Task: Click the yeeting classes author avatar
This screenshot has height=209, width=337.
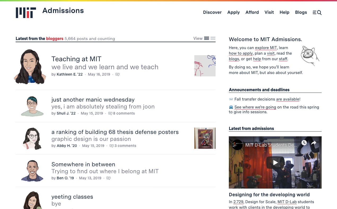Action: click(32, 200)
